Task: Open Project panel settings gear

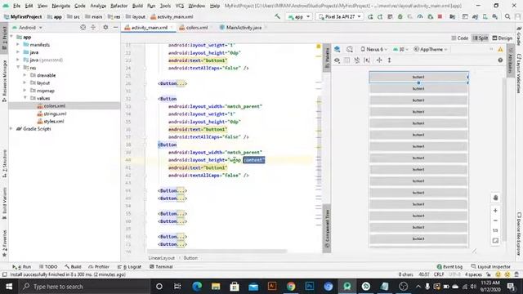Action: click(x=105, y=27)
